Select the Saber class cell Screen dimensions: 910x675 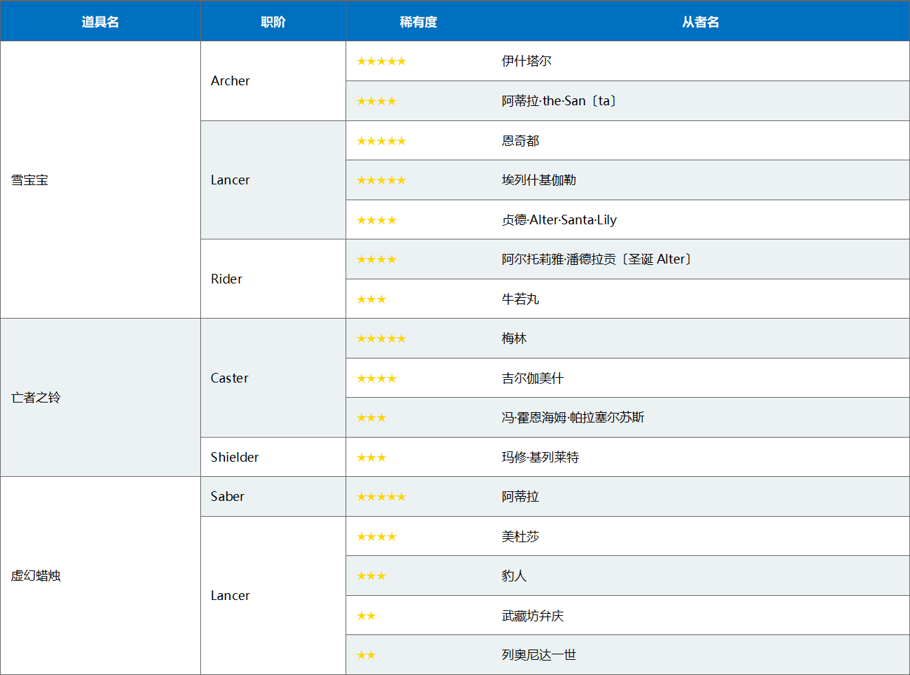(273, 496)
